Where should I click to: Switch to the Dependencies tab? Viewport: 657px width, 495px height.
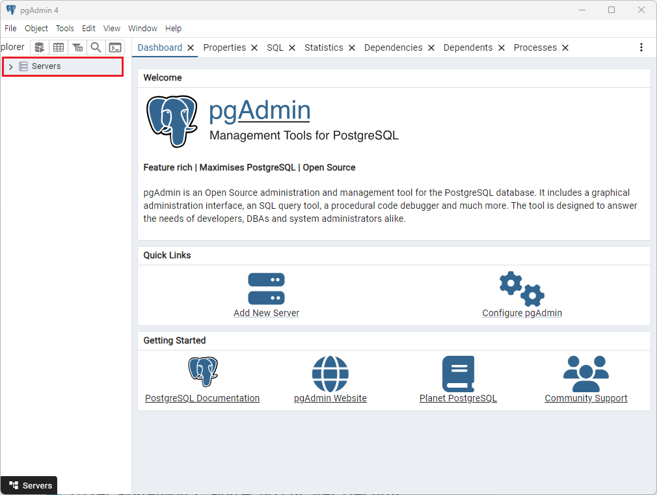pyautogui.click(x=393, y=47)
